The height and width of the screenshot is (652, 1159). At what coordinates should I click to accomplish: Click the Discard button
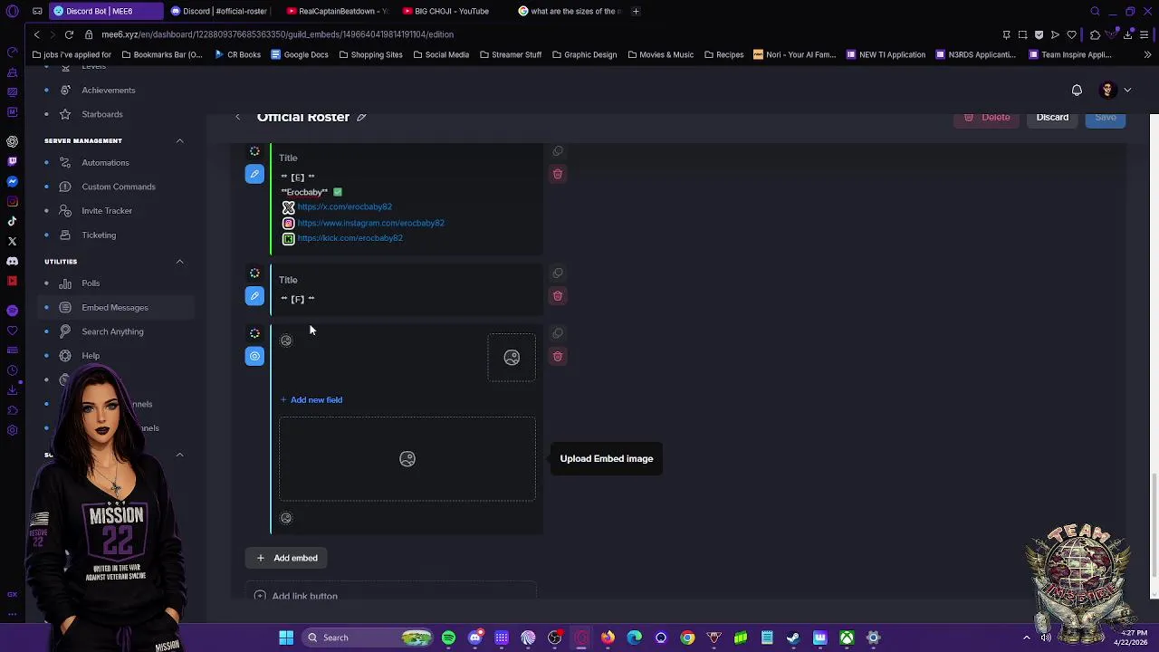1052,117
